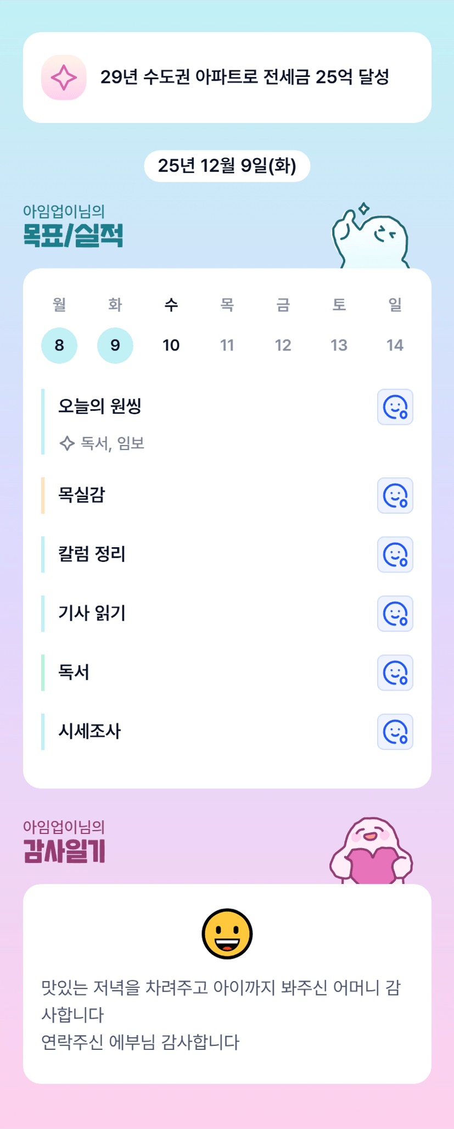Select Monday 8 in week calendar
This screenshot has height=1129, width=454.
59,345
